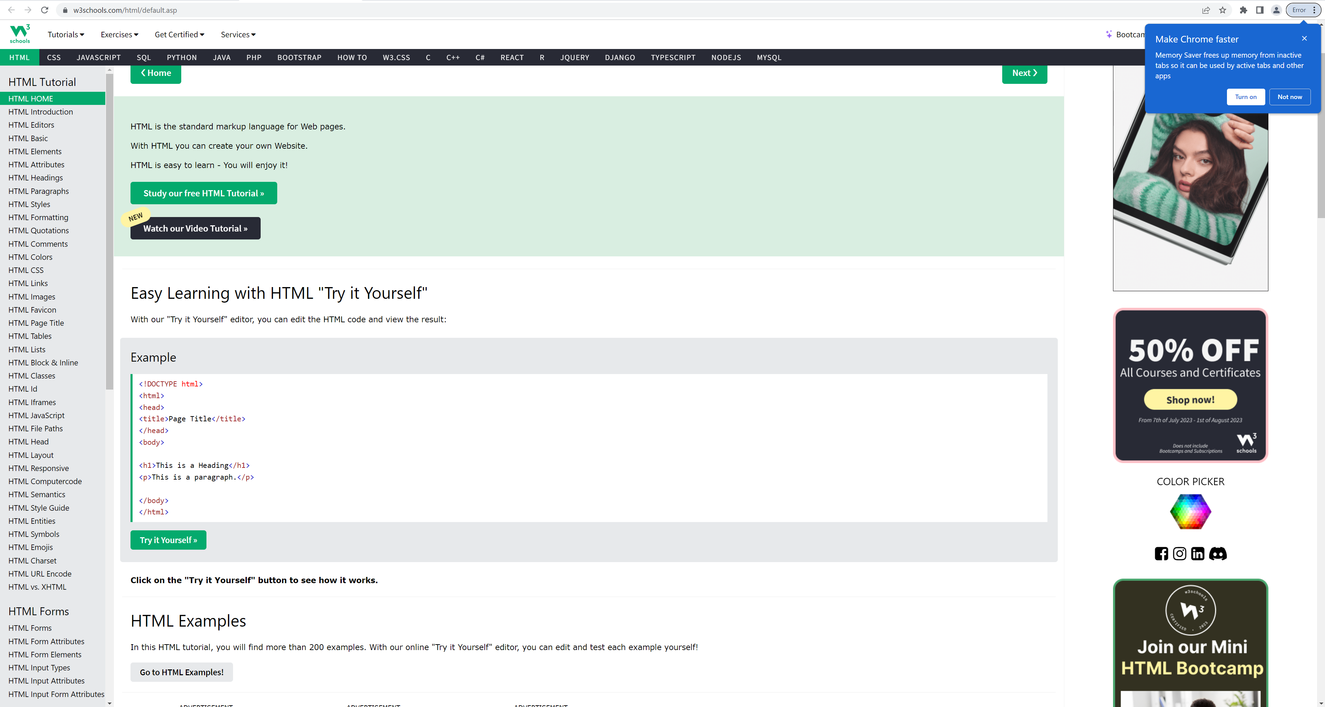The width and height of the screenshot is (1325, 707).
Task: Select HTML Attributes in the sidebar
Action: click(x=36, y=165)
